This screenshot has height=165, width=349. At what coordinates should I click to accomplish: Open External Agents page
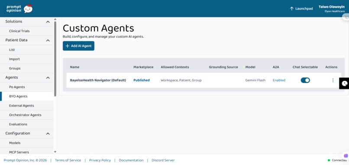pyautogui.click(x=27, y=106)
